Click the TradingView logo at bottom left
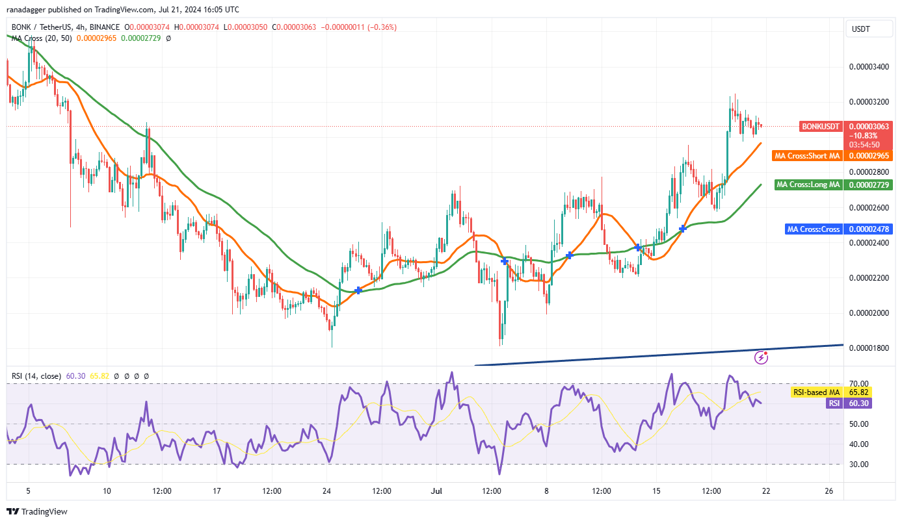Screen dimensions: 902x523 point(37,511)
